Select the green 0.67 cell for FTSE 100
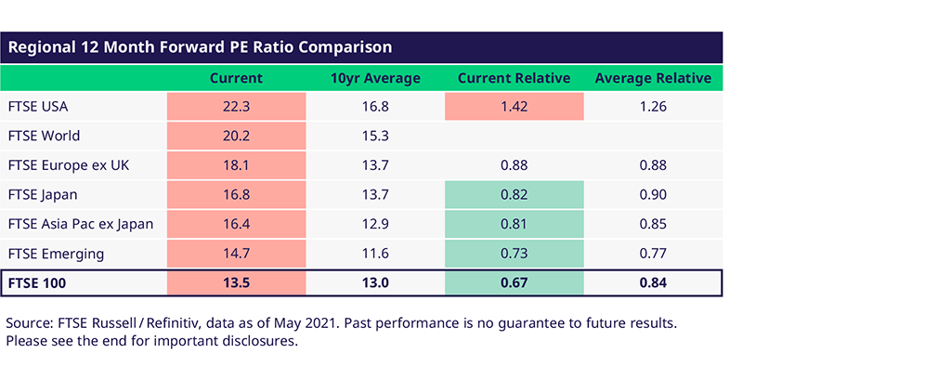 (x=514, y=282)
